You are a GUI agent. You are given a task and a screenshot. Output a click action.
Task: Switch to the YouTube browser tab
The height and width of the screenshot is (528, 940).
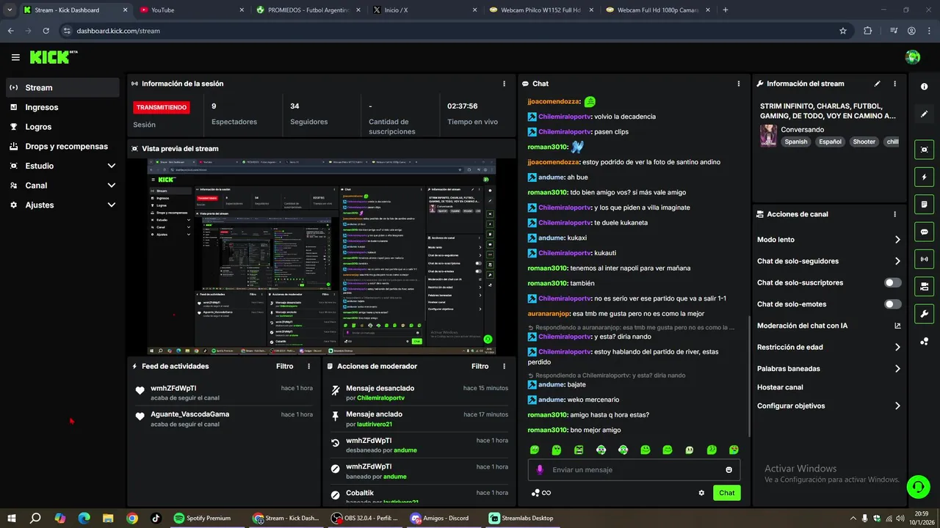(x=191, y=10)
